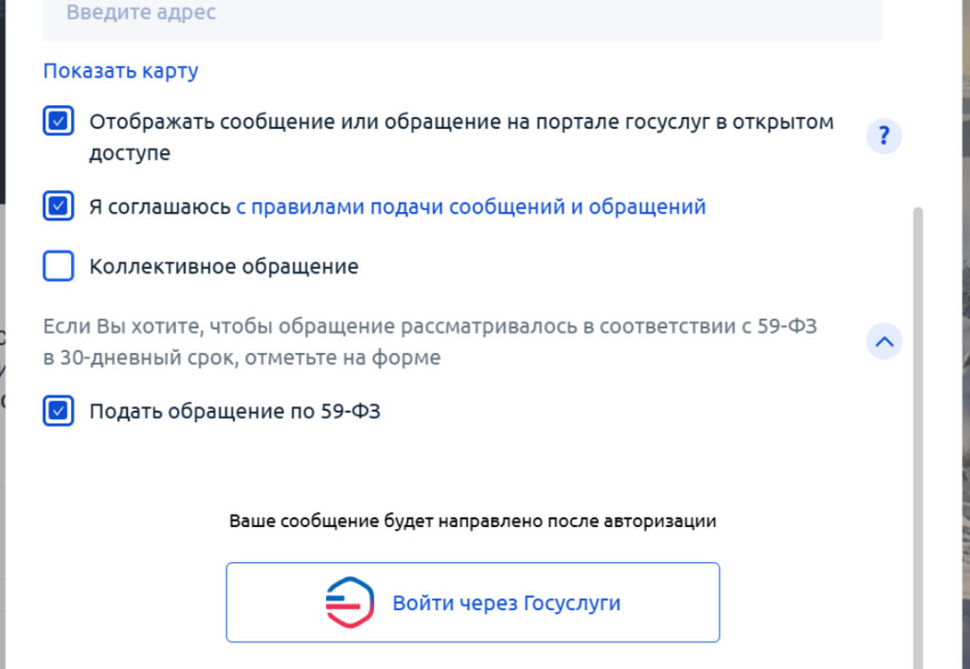970x669 pixels.
Task: Click the 'Подать обращение по 59-ФЗ' label
Action: 235,412
